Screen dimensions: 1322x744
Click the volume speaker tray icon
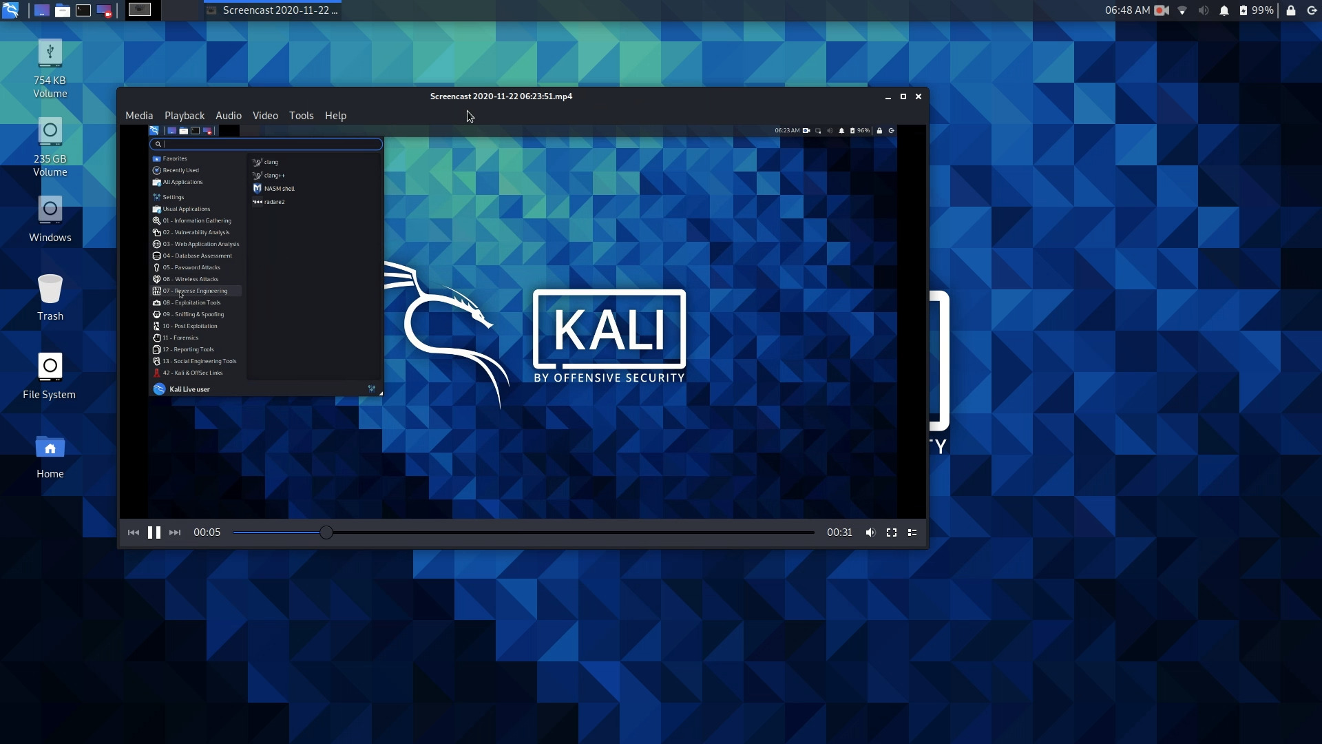1203,10
